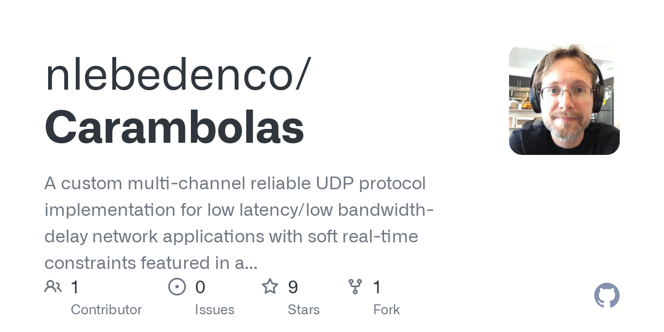This screenshot has height=332, width=664.
Task: Open the GitHub Octocat logo
Action: (x=606, y=296)
